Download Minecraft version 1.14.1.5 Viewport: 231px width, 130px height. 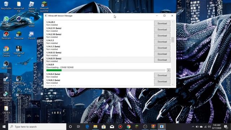point(162,42)
